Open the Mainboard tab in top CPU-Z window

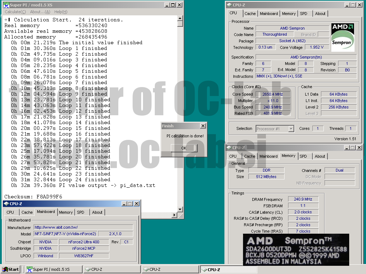[269, 14]
